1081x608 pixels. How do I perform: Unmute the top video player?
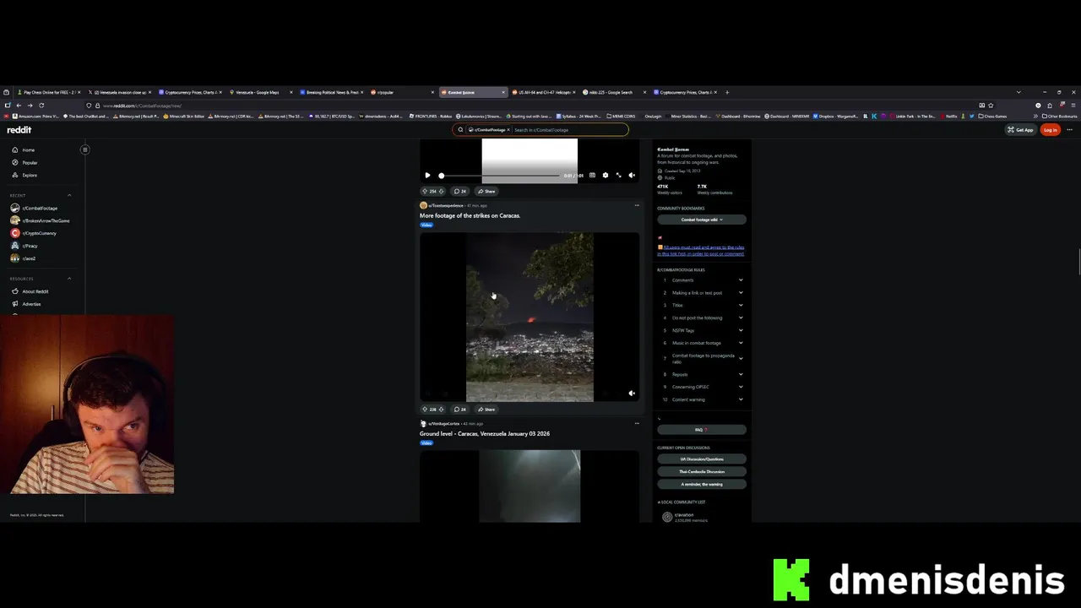tap(632, 176)
